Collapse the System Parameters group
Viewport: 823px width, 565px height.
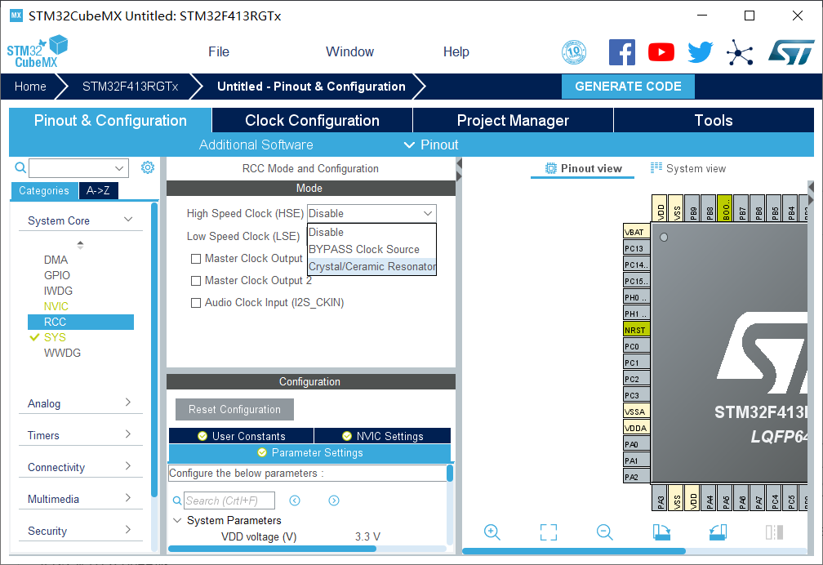tap(177, 520)
